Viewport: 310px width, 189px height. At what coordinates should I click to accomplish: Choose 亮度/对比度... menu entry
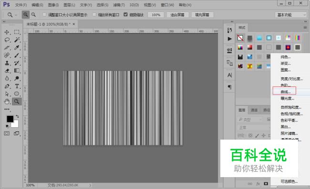point(291,79)
